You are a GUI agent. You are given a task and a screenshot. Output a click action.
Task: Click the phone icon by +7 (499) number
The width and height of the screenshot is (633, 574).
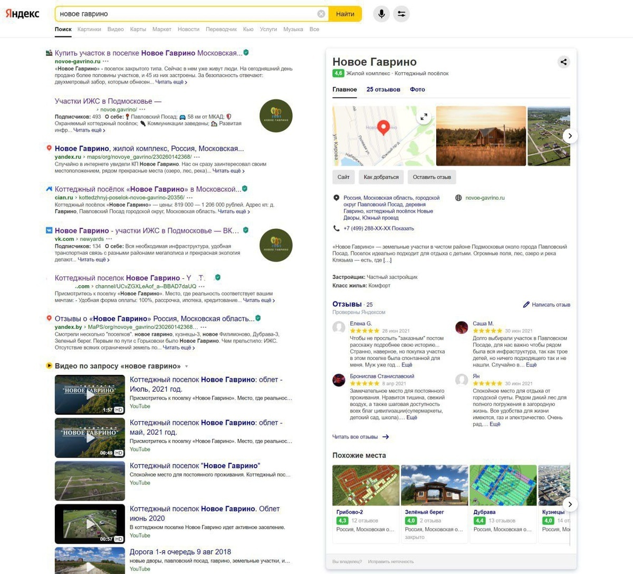tap(336, 228)
